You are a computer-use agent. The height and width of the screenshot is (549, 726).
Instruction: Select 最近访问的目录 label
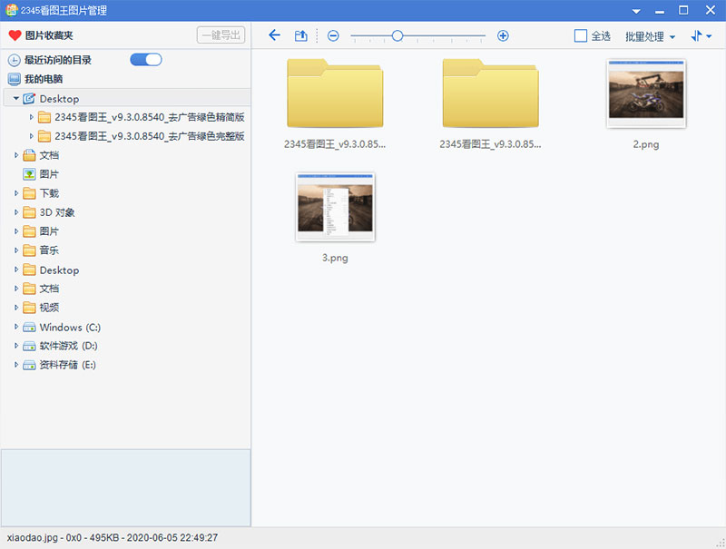coord(58,60)
